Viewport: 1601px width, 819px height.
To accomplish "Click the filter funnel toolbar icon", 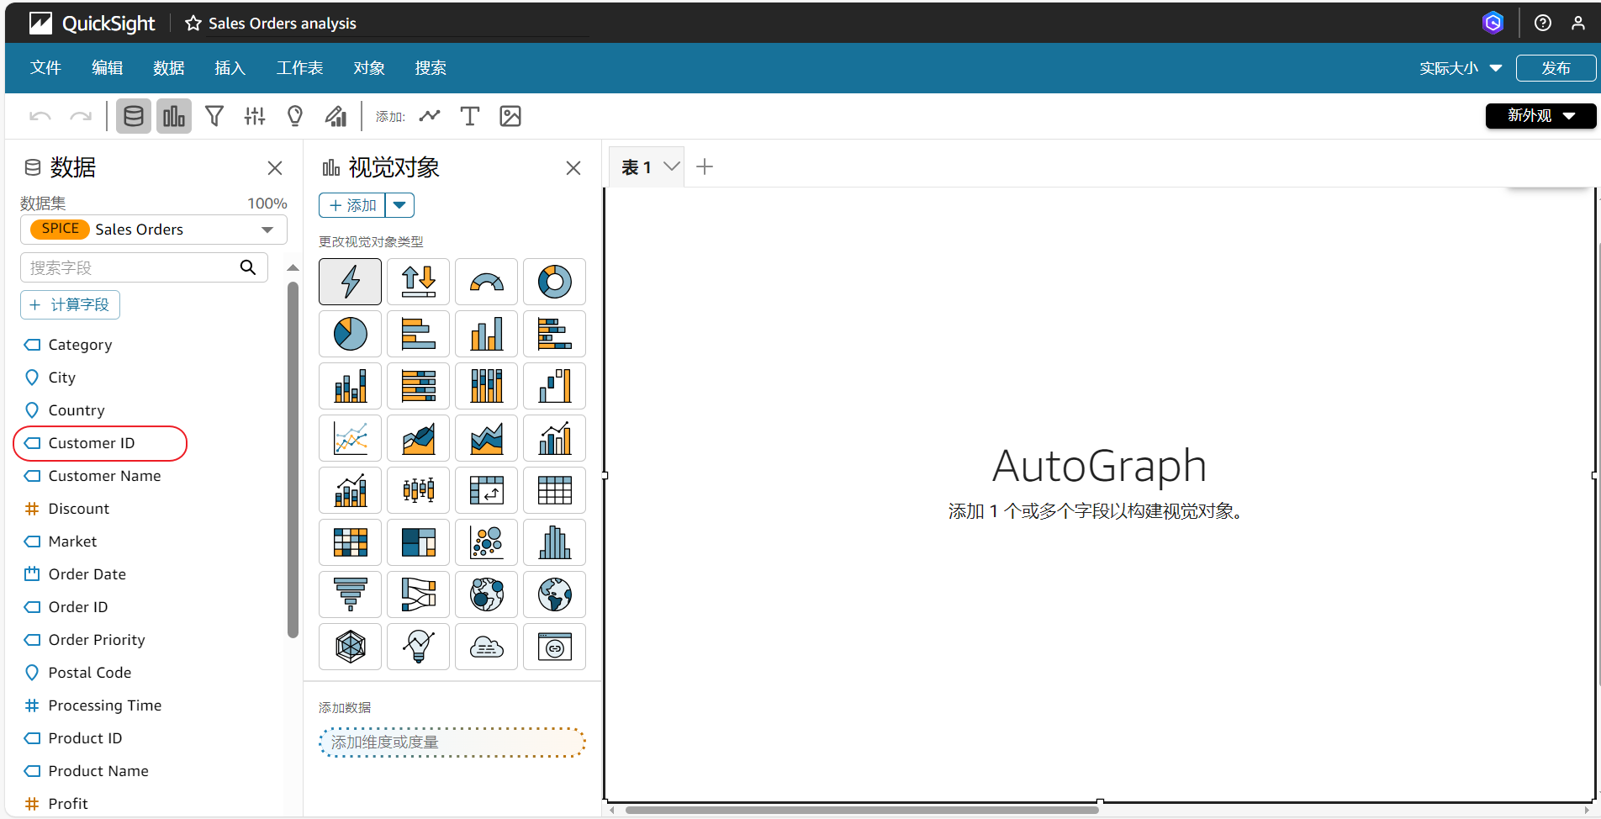I will pyautogui.click(x=214, y=116).
